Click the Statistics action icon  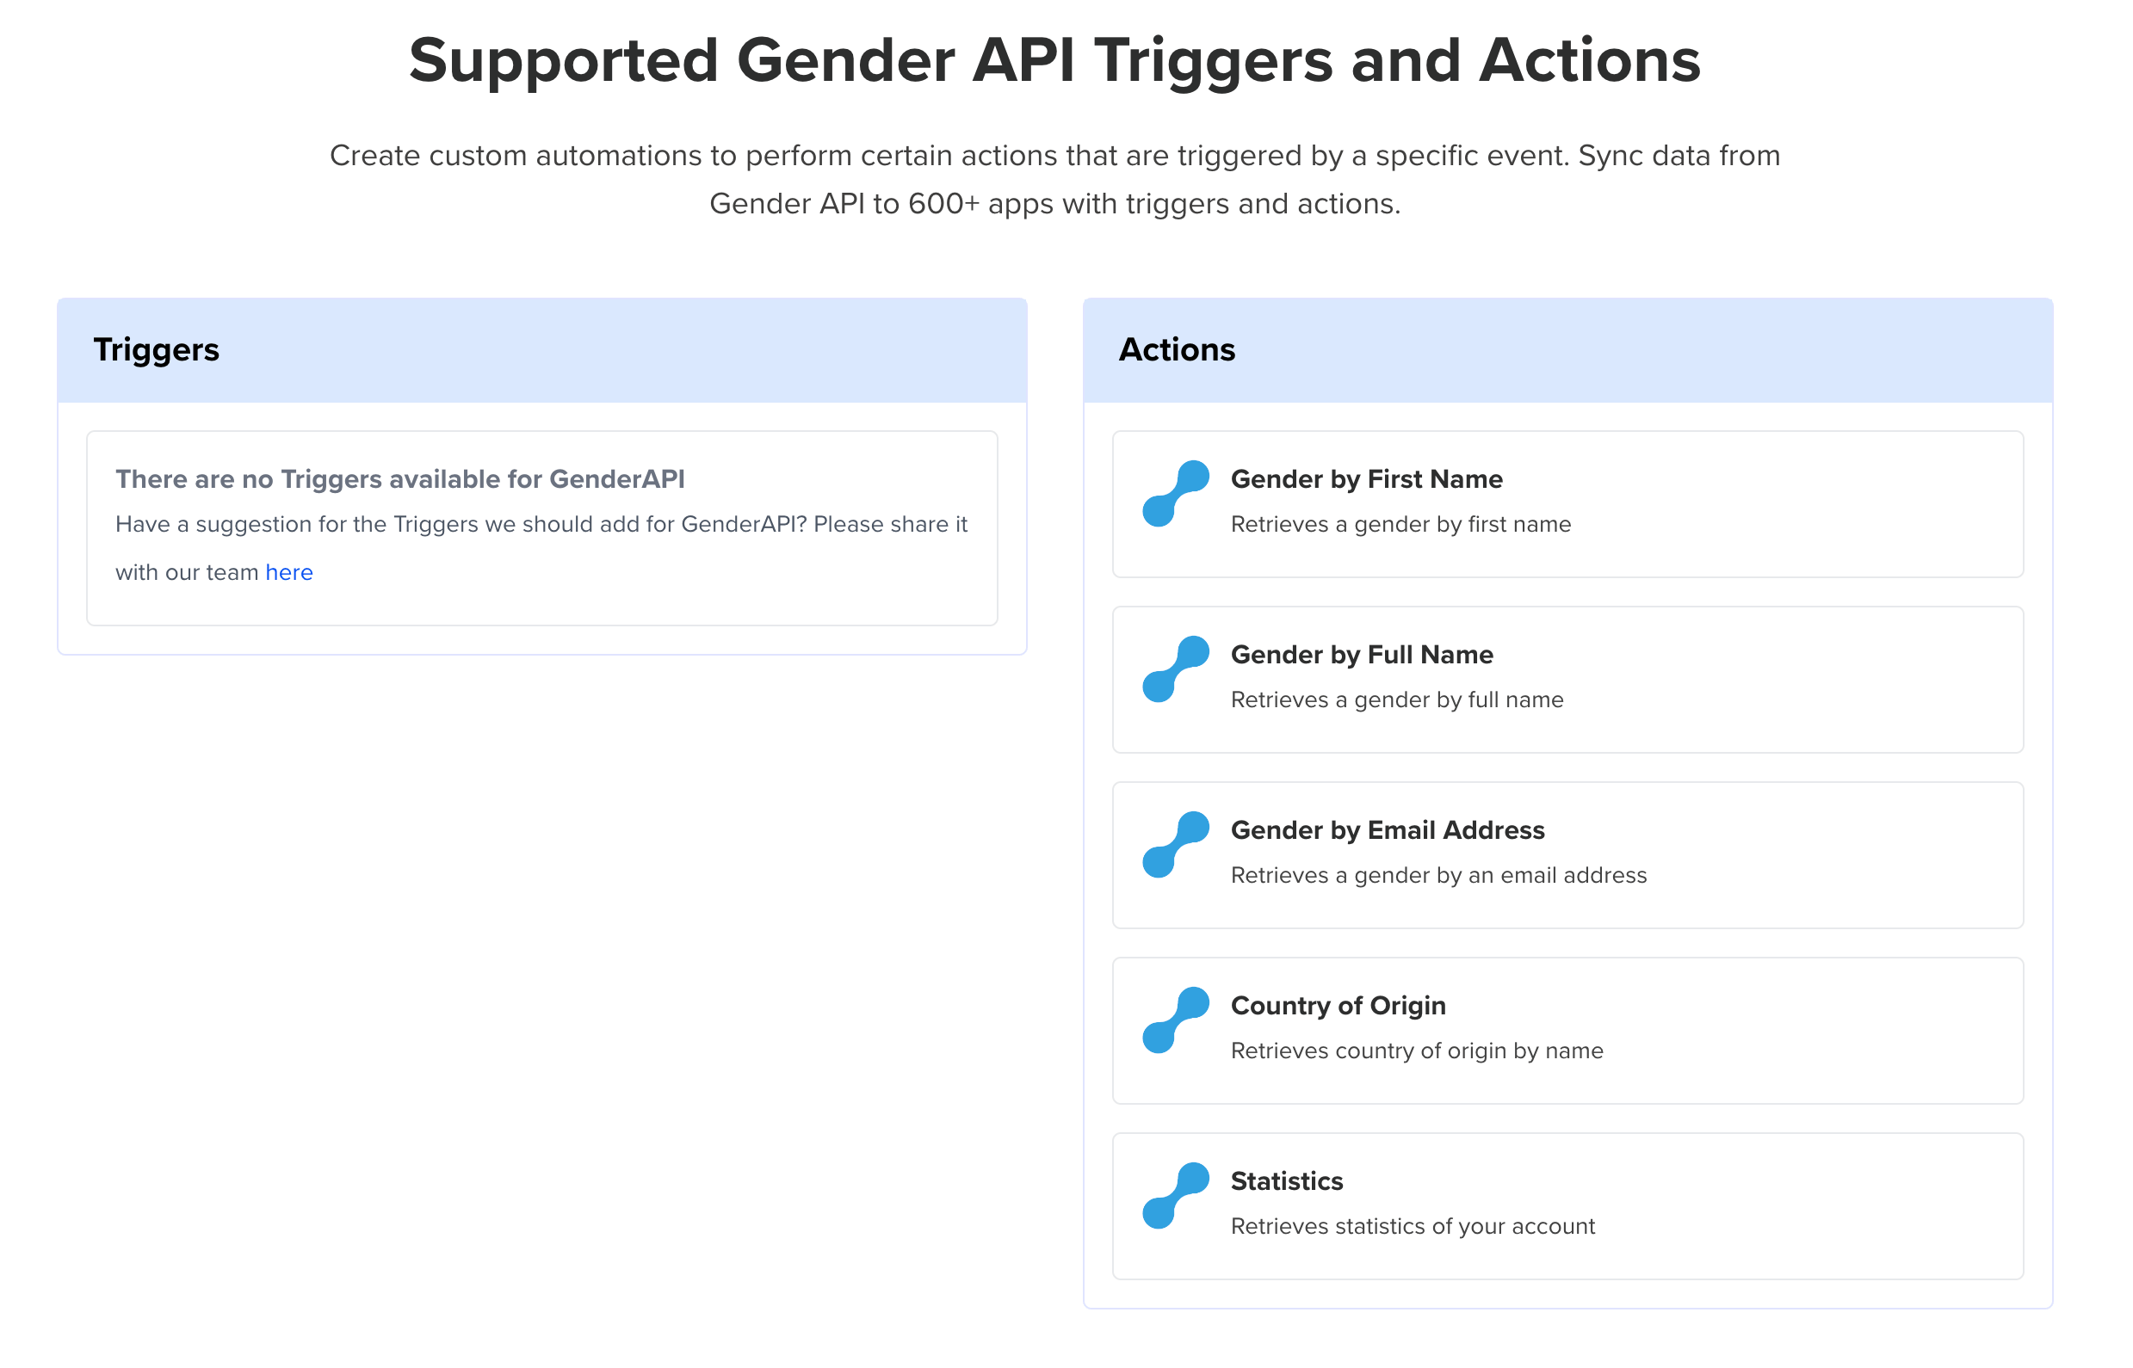(x=1175, y=1196)
